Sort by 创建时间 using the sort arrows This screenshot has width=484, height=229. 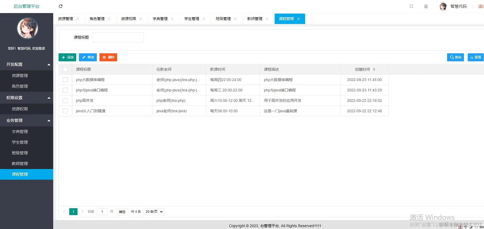tap(374, 69)
